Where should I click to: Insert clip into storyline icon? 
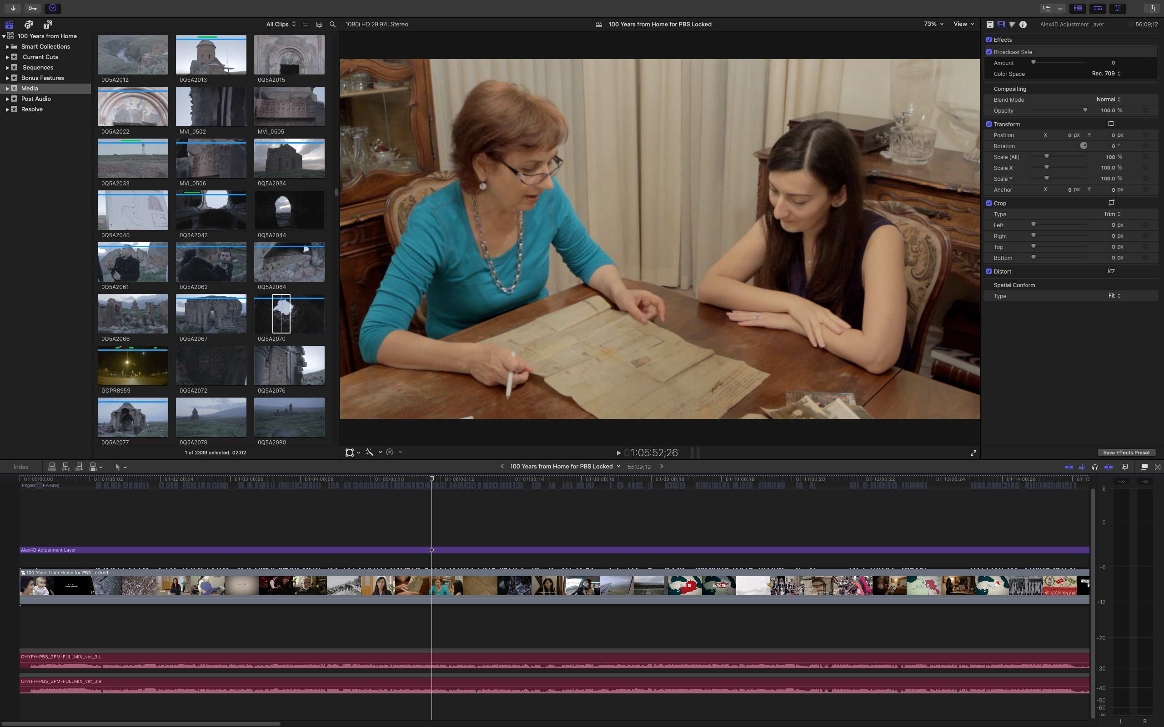pos(65,466)
